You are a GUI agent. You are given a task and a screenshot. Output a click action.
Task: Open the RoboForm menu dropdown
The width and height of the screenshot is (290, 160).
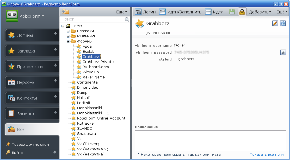(32, 16)
